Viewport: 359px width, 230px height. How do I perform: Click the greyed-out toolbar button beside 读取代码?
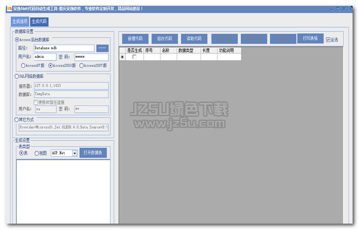(224, 38)
